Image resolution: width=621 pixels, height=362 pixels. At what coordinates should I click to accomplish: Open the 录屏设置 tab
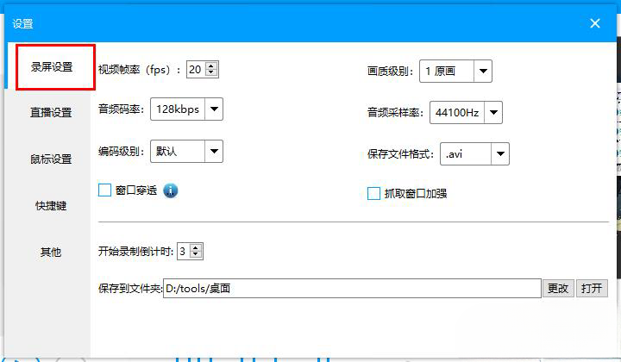pyautogui.click(x=52, y=67)
